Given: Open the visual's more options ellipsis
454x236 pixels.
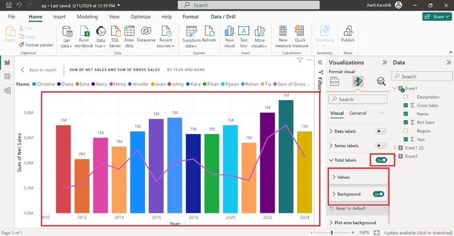Looking at the screenshot, I should (310, 60).
